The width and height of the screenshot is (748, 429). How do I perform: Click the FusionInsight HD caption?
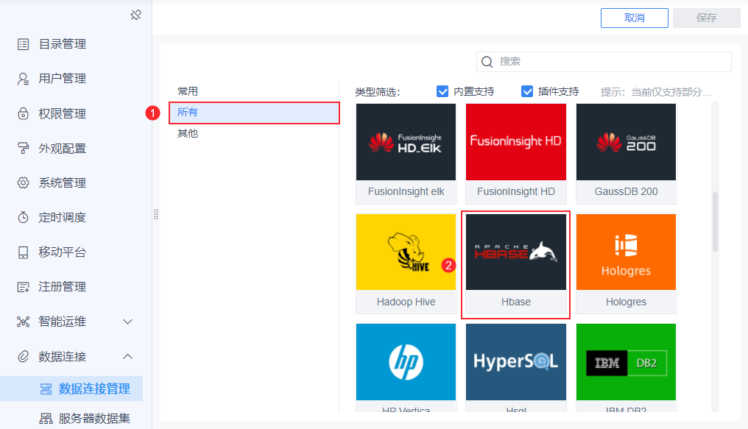(515, 191)
